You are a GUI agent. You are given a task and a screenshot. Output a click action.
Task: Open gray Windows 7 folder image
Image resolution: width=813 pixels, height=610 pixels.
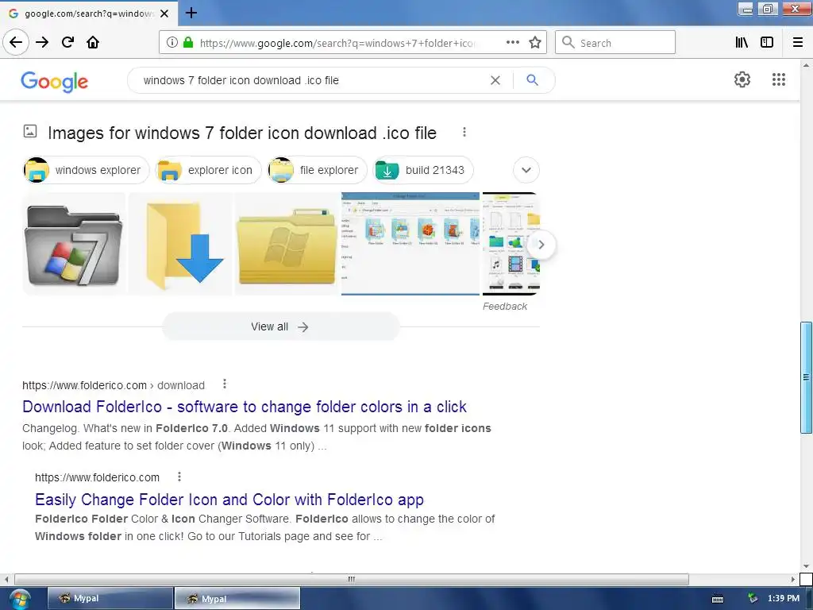74,244
